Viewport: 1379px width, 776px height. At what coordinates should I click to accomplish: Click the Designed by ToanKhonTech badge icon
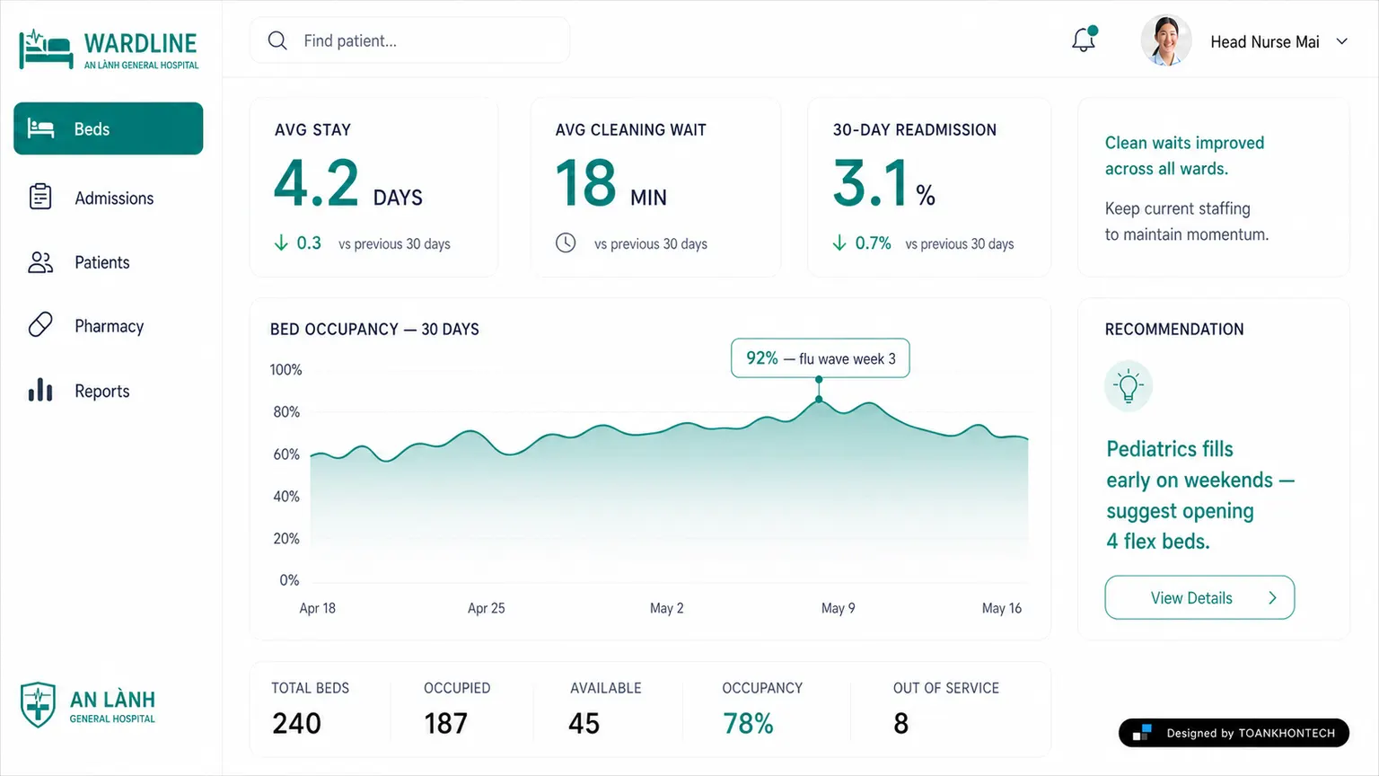(x=1142, y=733)
